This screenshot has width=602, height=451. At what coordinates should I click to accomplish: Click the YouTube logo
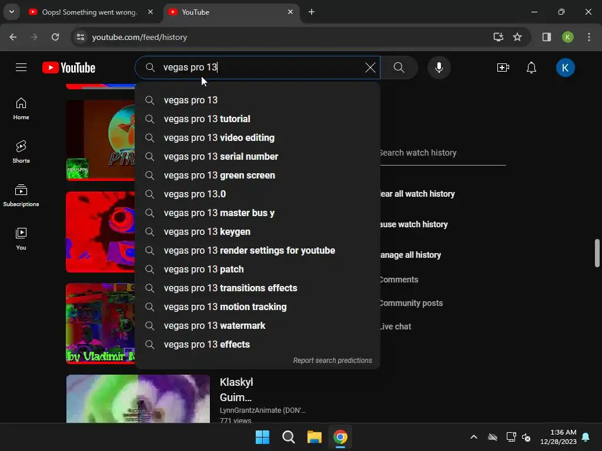click(69, 68)
